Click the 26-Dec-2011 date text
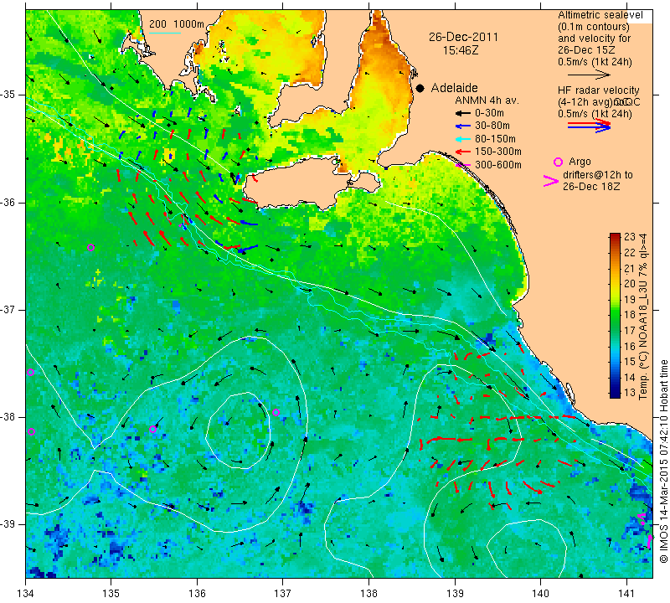The image size is (670, 603). [464, 37]
